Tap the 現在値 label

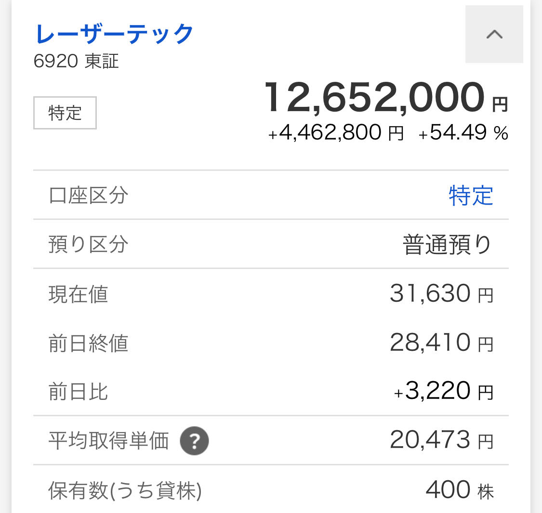coord(78,294)
